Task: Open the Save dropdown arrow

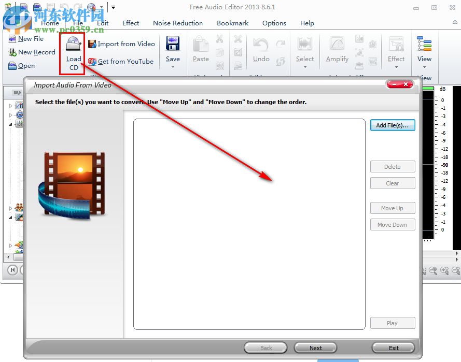Action: (173, 67)
